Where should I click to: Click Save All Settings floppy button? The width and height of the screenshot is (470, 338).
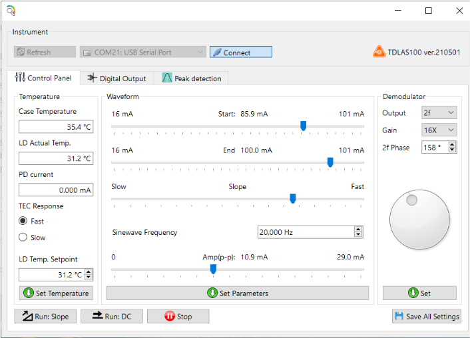pos(427,317)
